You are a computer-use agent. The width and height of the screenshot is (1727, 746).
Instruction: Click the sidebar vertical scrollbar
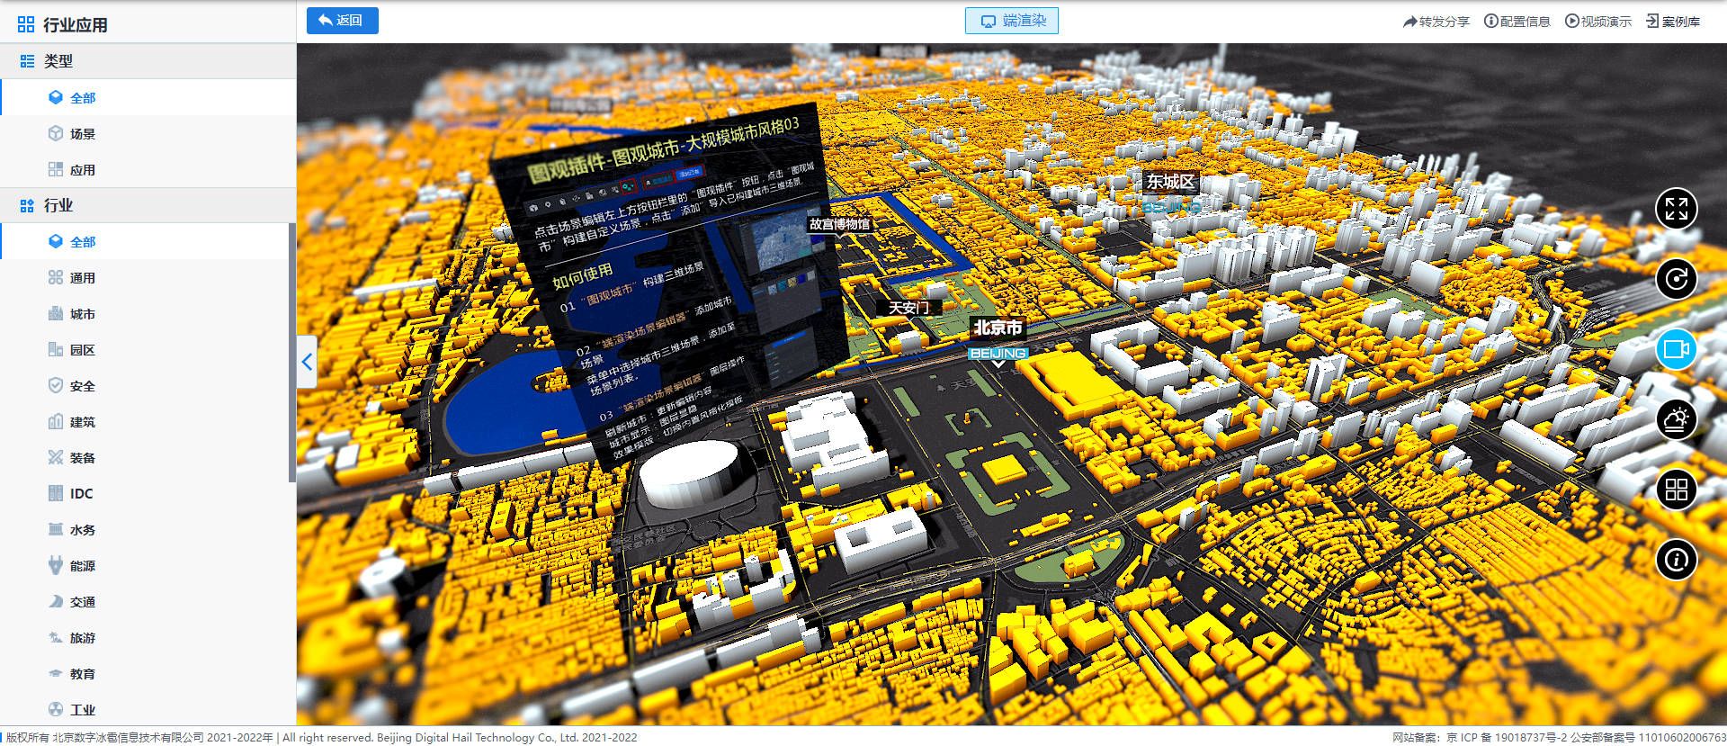click(x=291, y=353)
